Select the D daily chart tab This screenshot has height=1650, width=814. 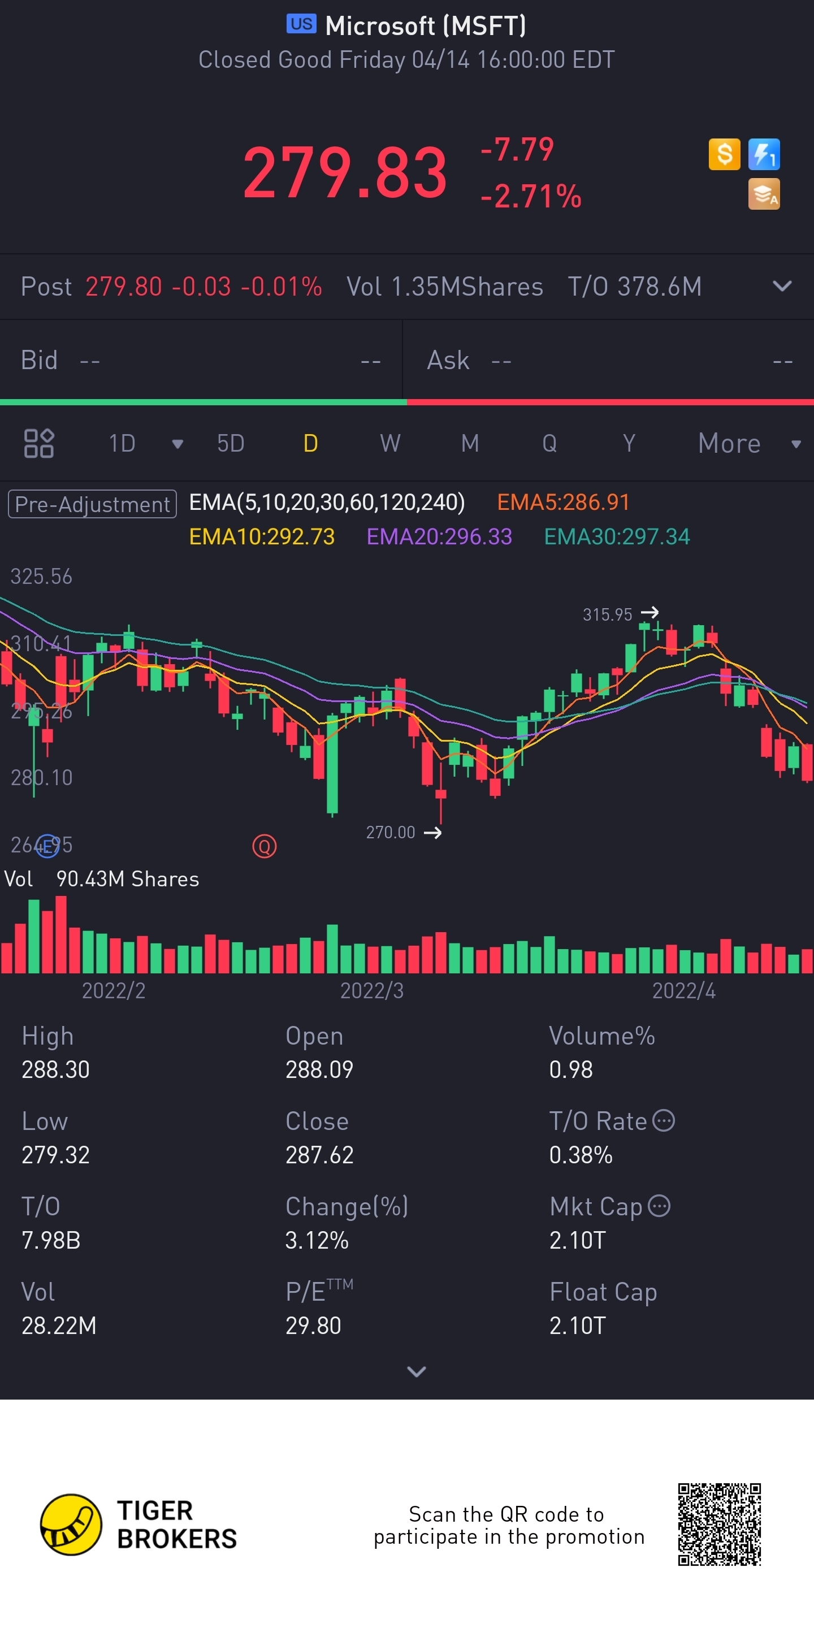tap(310, 443)
